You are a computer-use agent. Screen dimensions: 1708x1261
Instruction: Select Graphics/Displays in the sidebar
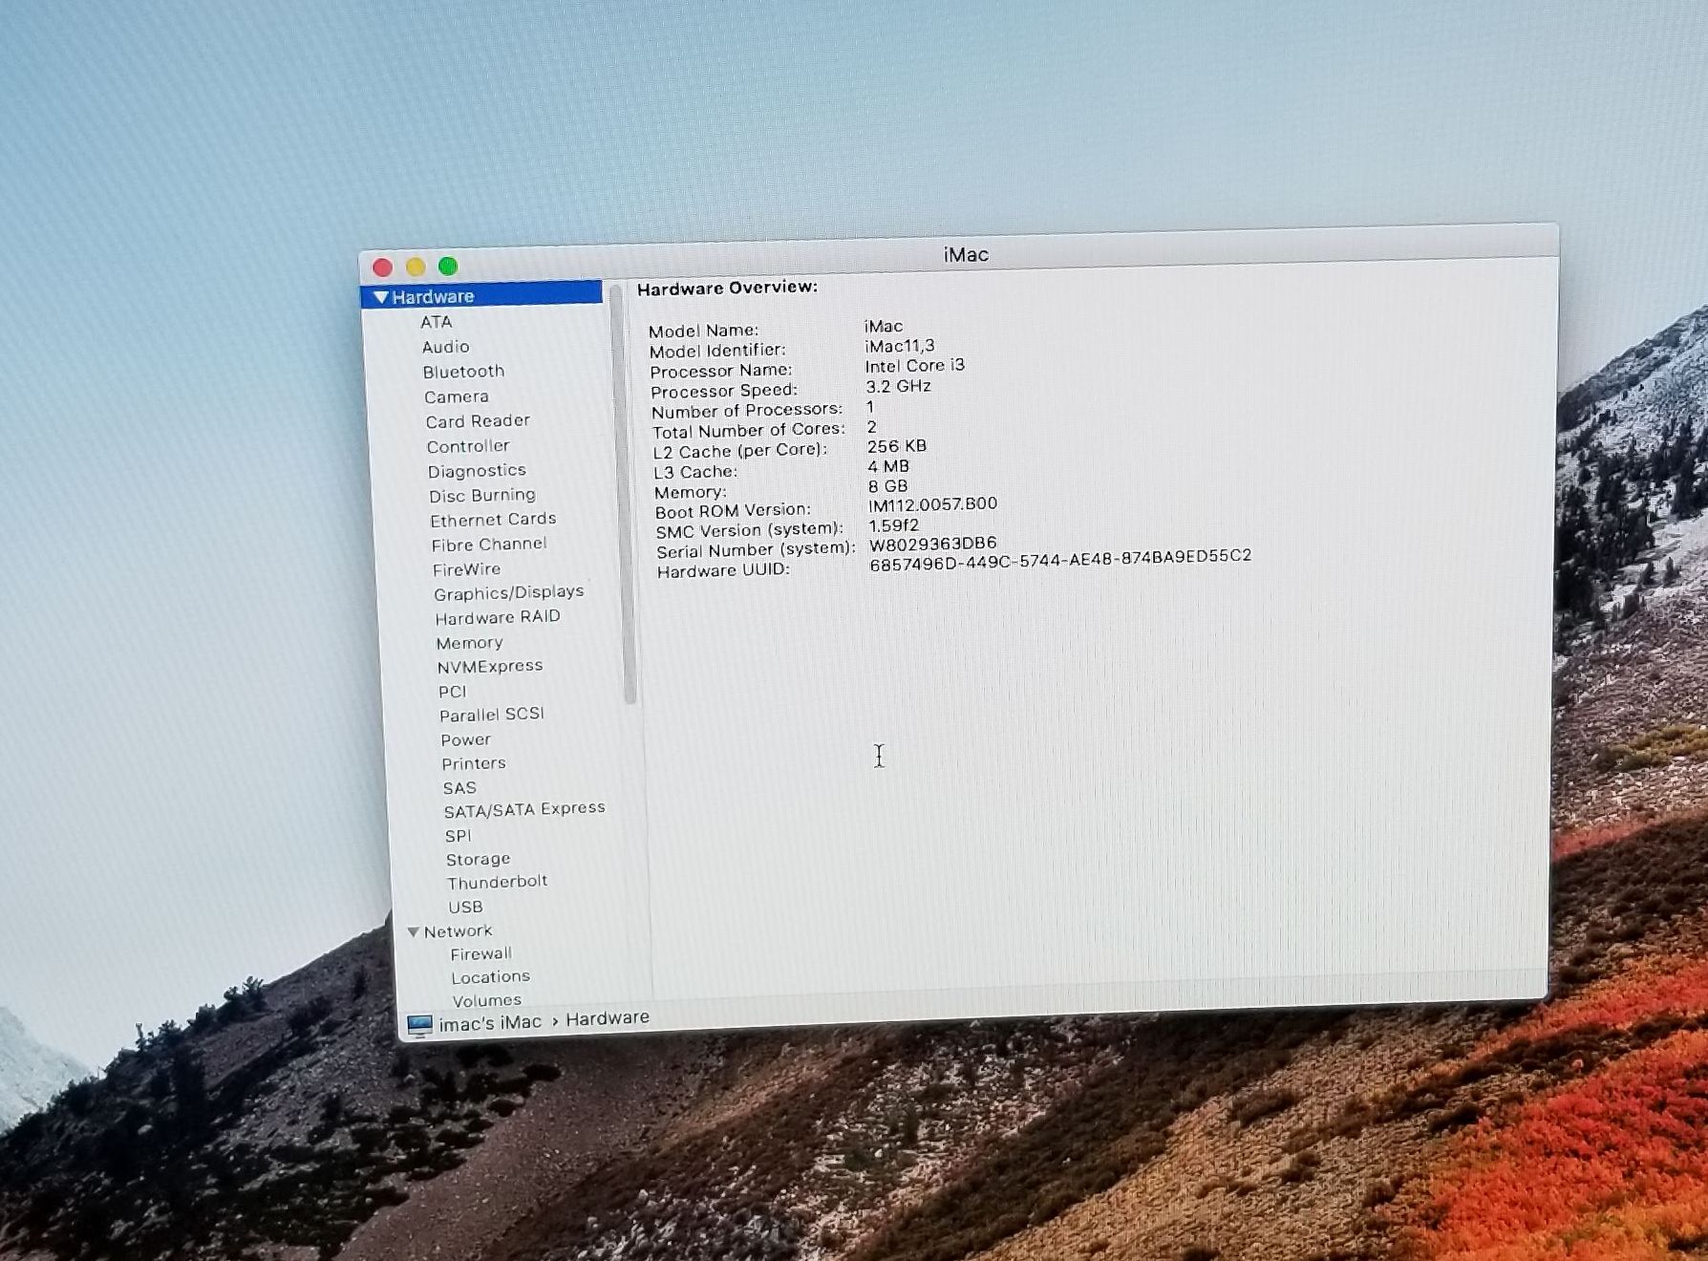(508, 593)
